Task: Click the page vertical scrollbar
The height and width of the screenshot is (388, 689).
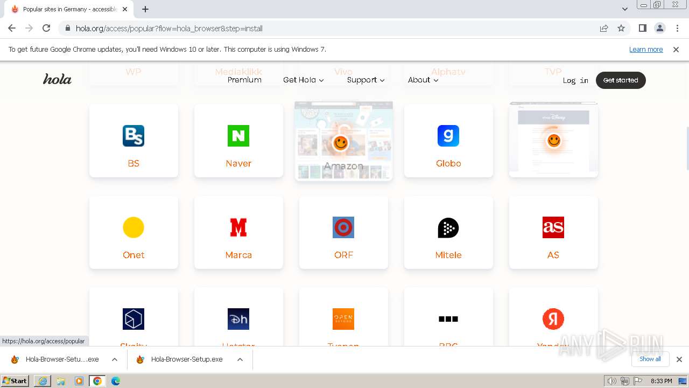Action: pyautogui.click(x=687, y=148)
